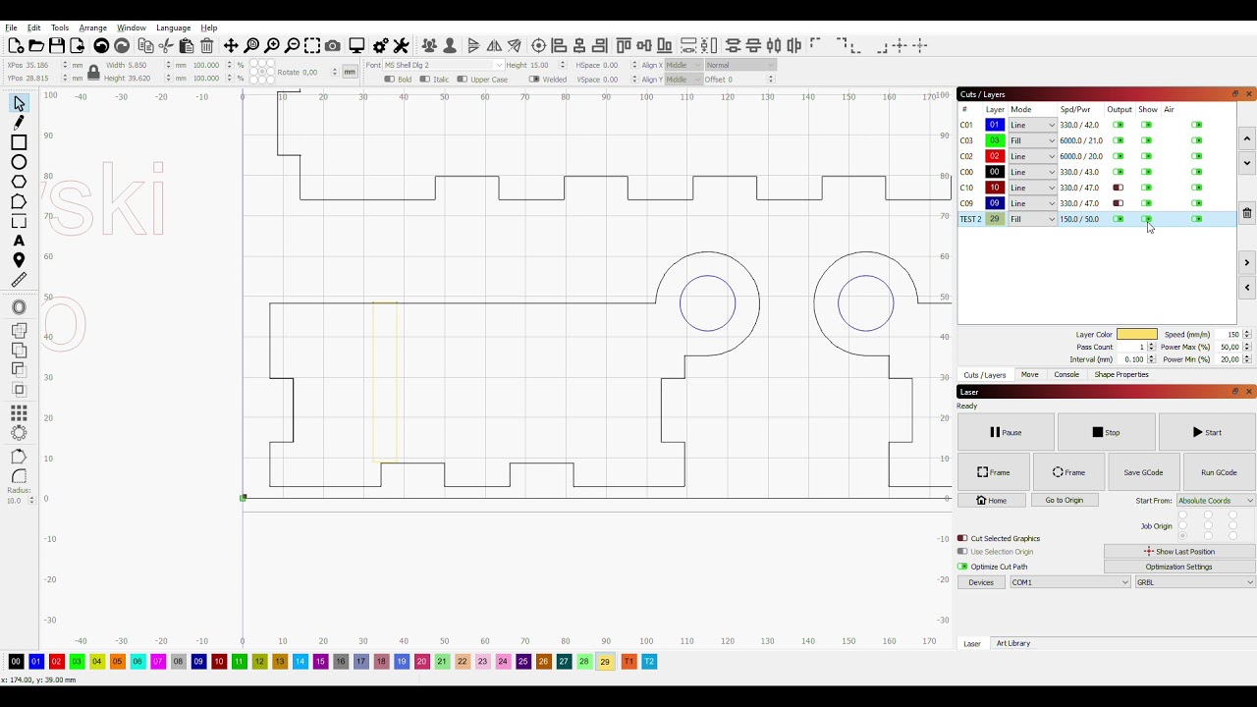The width and height of the screenshot is (1257, 707).
Task: Zoom in using the plus magnifier
Action: pyautogui.click(x=272, y=45)
